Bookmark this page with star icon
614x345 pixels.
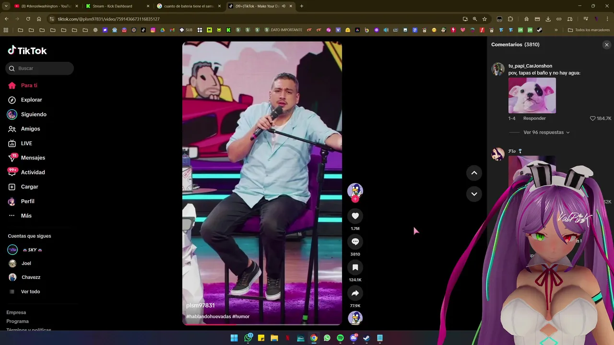(x=484, y=19)
